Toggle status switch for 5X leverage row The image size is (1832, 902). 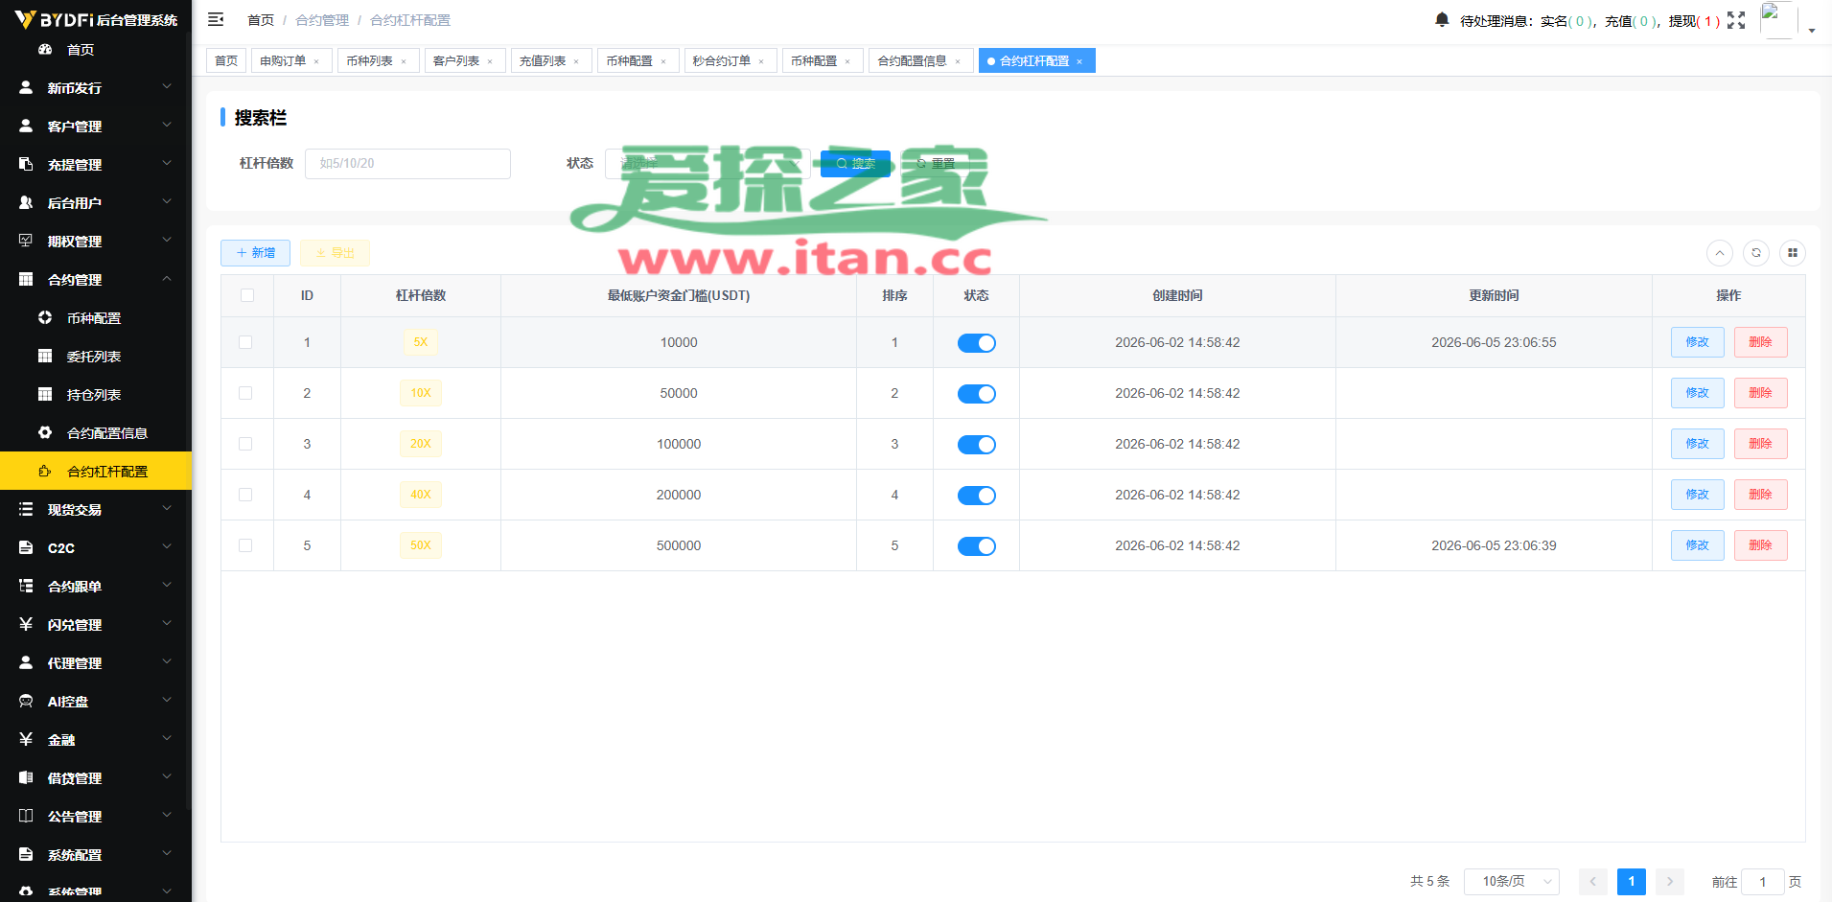point(977,343)
